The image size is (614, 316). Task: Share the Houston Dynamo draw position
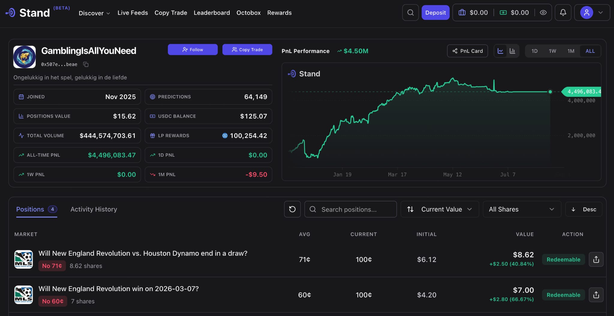tap(596, 260)
